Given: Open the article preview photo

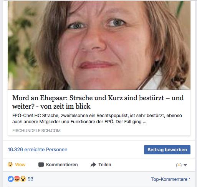Looking at the screenshot, I should 99,45.
